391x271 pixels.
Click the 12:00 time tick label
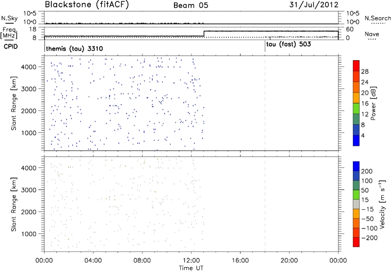(191, 261)
